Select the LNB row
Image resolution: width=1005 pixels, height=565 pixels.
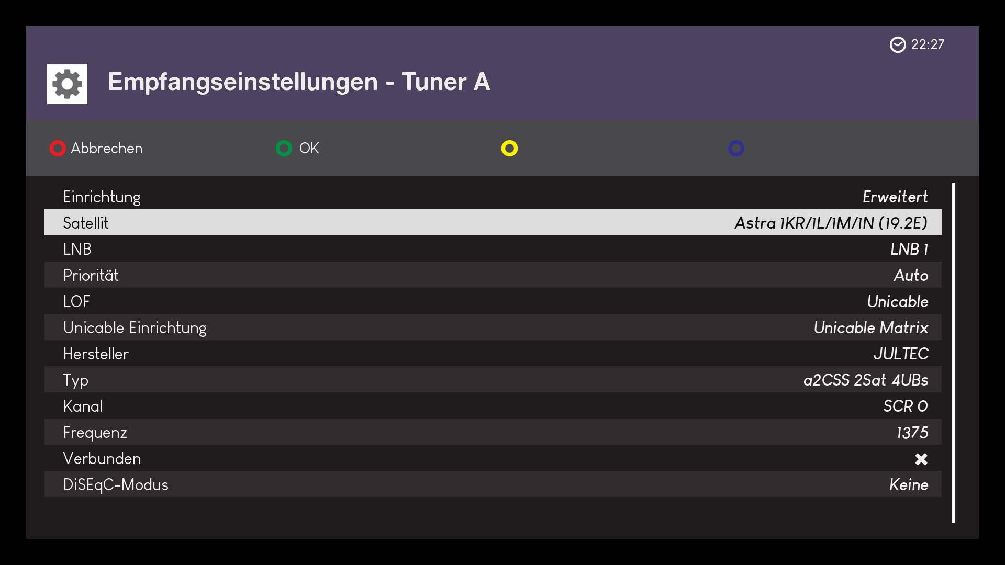pyautogui.click(x=492, y=249)
